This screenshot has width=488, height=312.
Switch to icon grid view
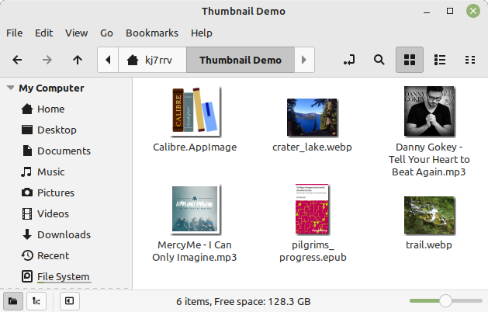(x=410, y=60)
